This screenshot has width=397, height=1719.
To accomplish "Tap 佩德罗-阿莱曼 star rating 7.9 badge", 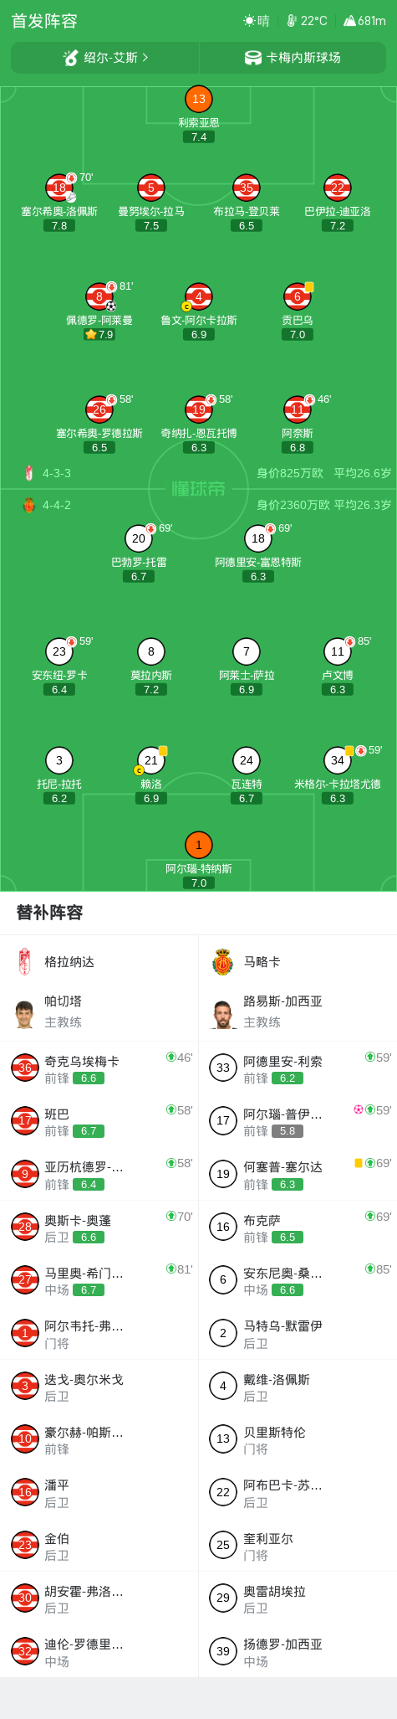I will click(99, 334).
